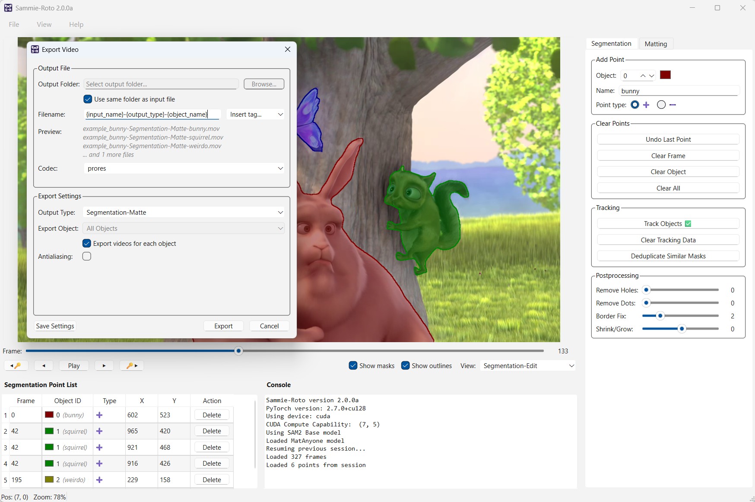Click the object Name field containing bunny
The height and width of the screenshot is (502, 755).
point(679,91)
